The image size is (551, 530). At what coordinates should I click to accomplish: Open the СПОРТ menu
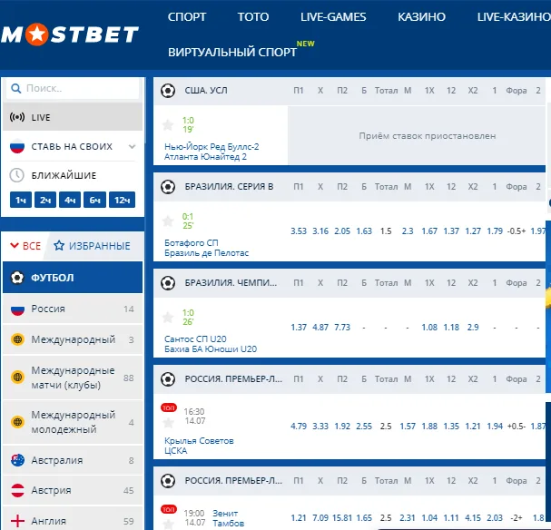pyautogui.click(x=187, y=17)
